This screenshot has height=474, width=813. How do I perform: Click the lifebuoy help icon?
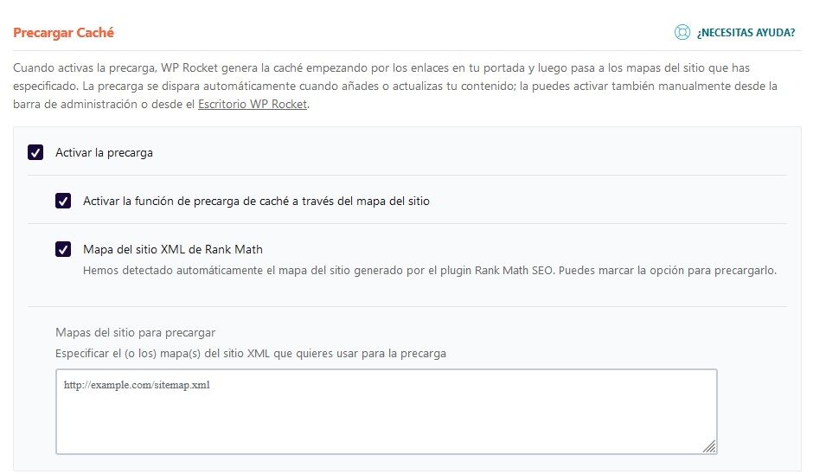[682, 32]
